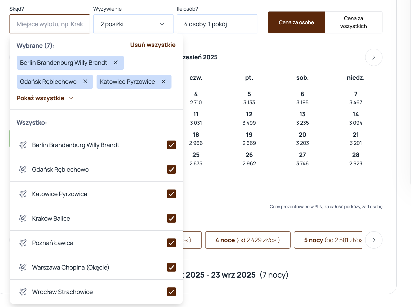Select Sunday 21 priced 3 201
Image resolution: width=411 pixels, height=307 pixels.
click(x=356, y=139)
